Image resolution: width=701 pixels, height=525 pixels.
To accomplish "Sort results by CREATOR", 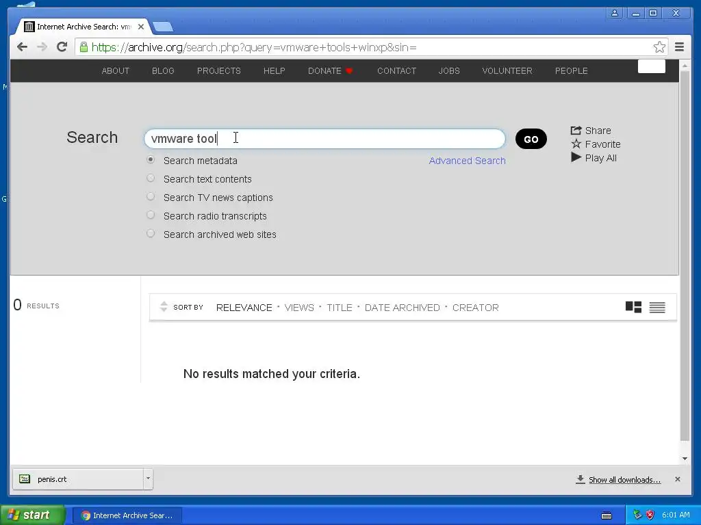I will 475,308.
